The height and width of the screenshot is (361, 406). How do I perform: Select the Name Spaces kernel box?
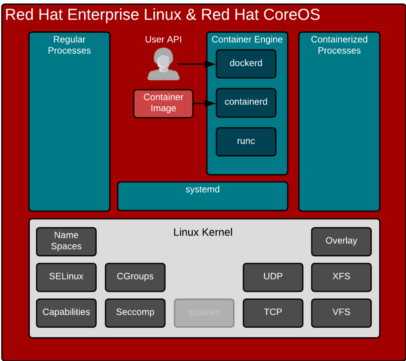[x=66, y=242]
